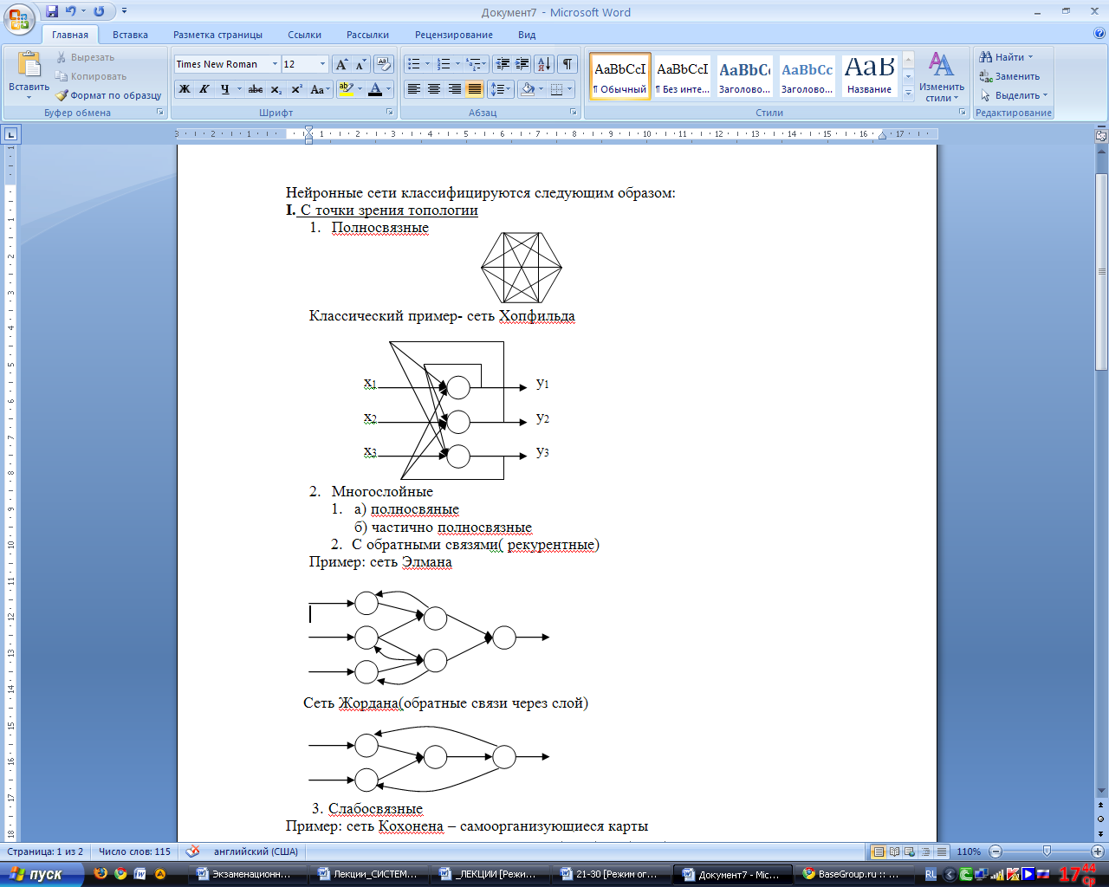Image resolution: width=1109 pixels, height=887 pixels.
Task: Open the Word Help icon
Action: point(1099,35)
